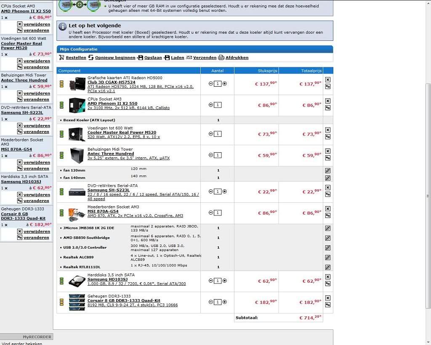Image resolution: width=431 pixels, height=345 pixels.
Task: Click the Samsung HD103SJ hard disk thumbnail
Action: [x=77, y=281]
